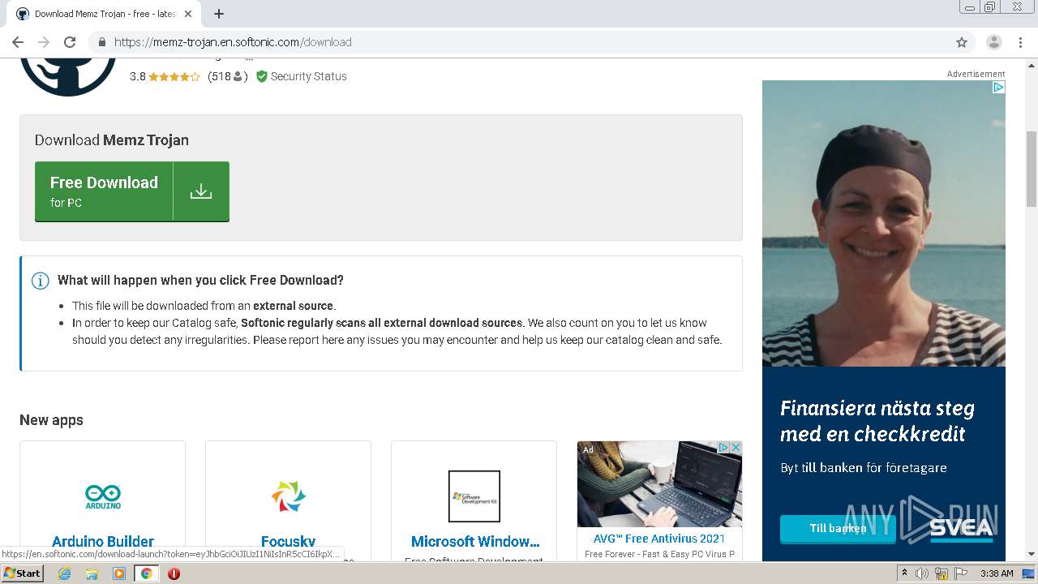Open the red Opera-style taskbar icon
Image resolution: width=1038 pixels, height=584 pixels.
pyautogui.click(x=174, y=573)
